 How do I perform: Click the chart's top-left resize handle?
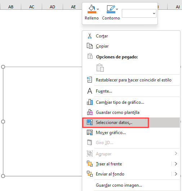(x=3, y=67)
